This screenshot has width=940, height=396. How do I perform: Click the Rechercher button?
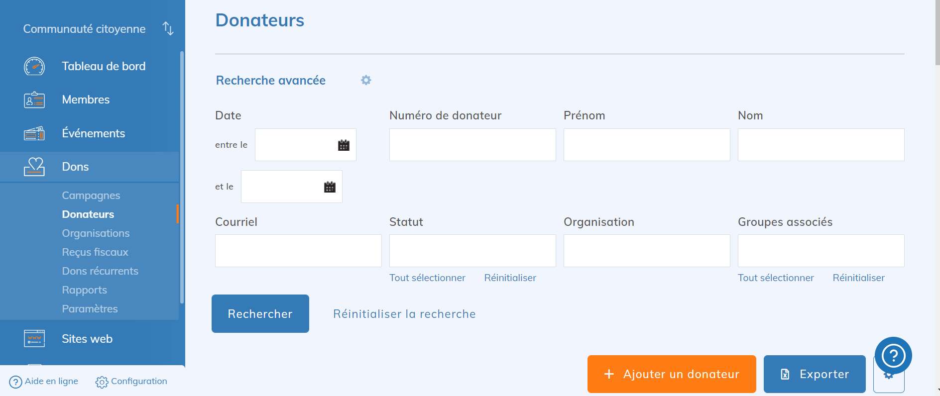[260, 314]
